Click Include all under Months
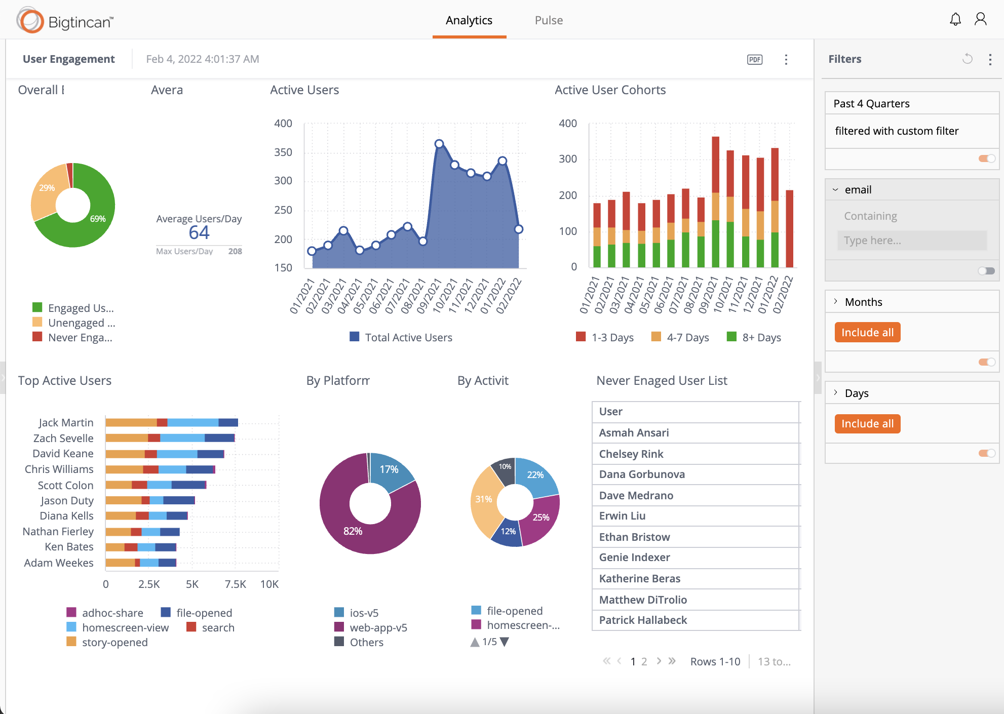Viewport: 1004px width, 714px height. tap(867, 332)
